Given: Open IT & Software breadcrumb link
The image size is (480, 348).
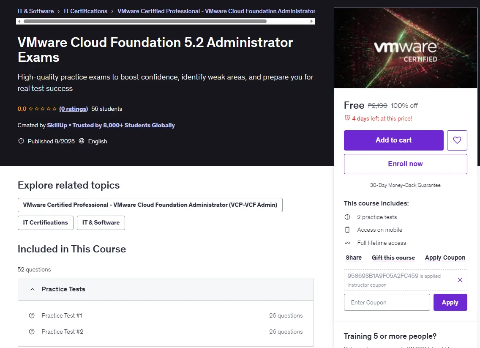Looking at the screenshot, I should pyautogui.click(x=35, y=11).
